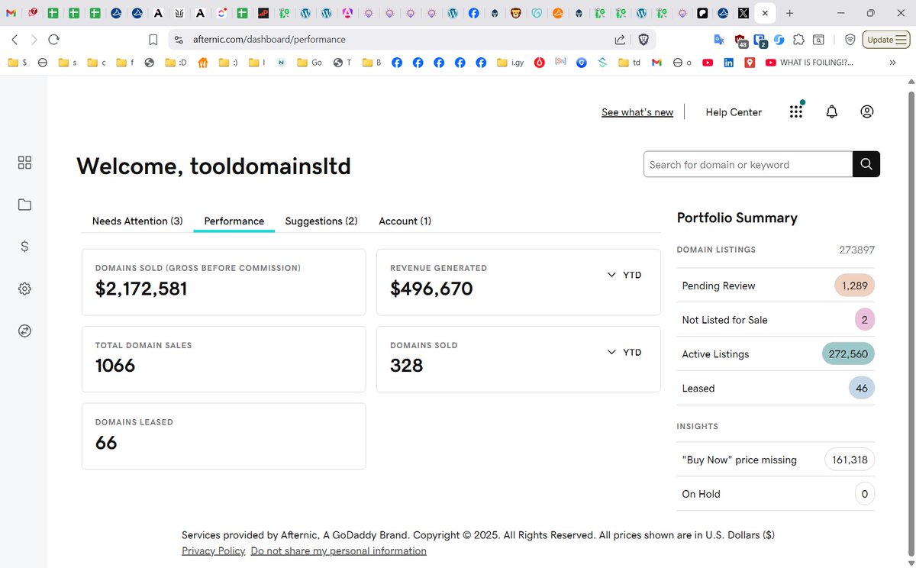
Task: Click the 1,289 Pending Review badge
Action: [x=854, y=286]
